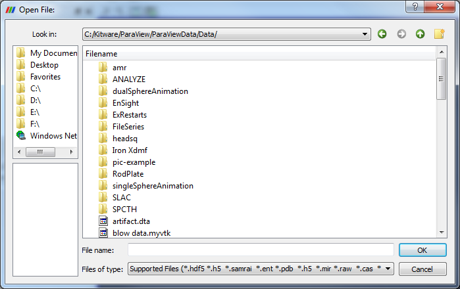Select the artifact.dta file name
The height and width of the screenshot is (289, 460).
pyautogui.click(x=131, y=221)
